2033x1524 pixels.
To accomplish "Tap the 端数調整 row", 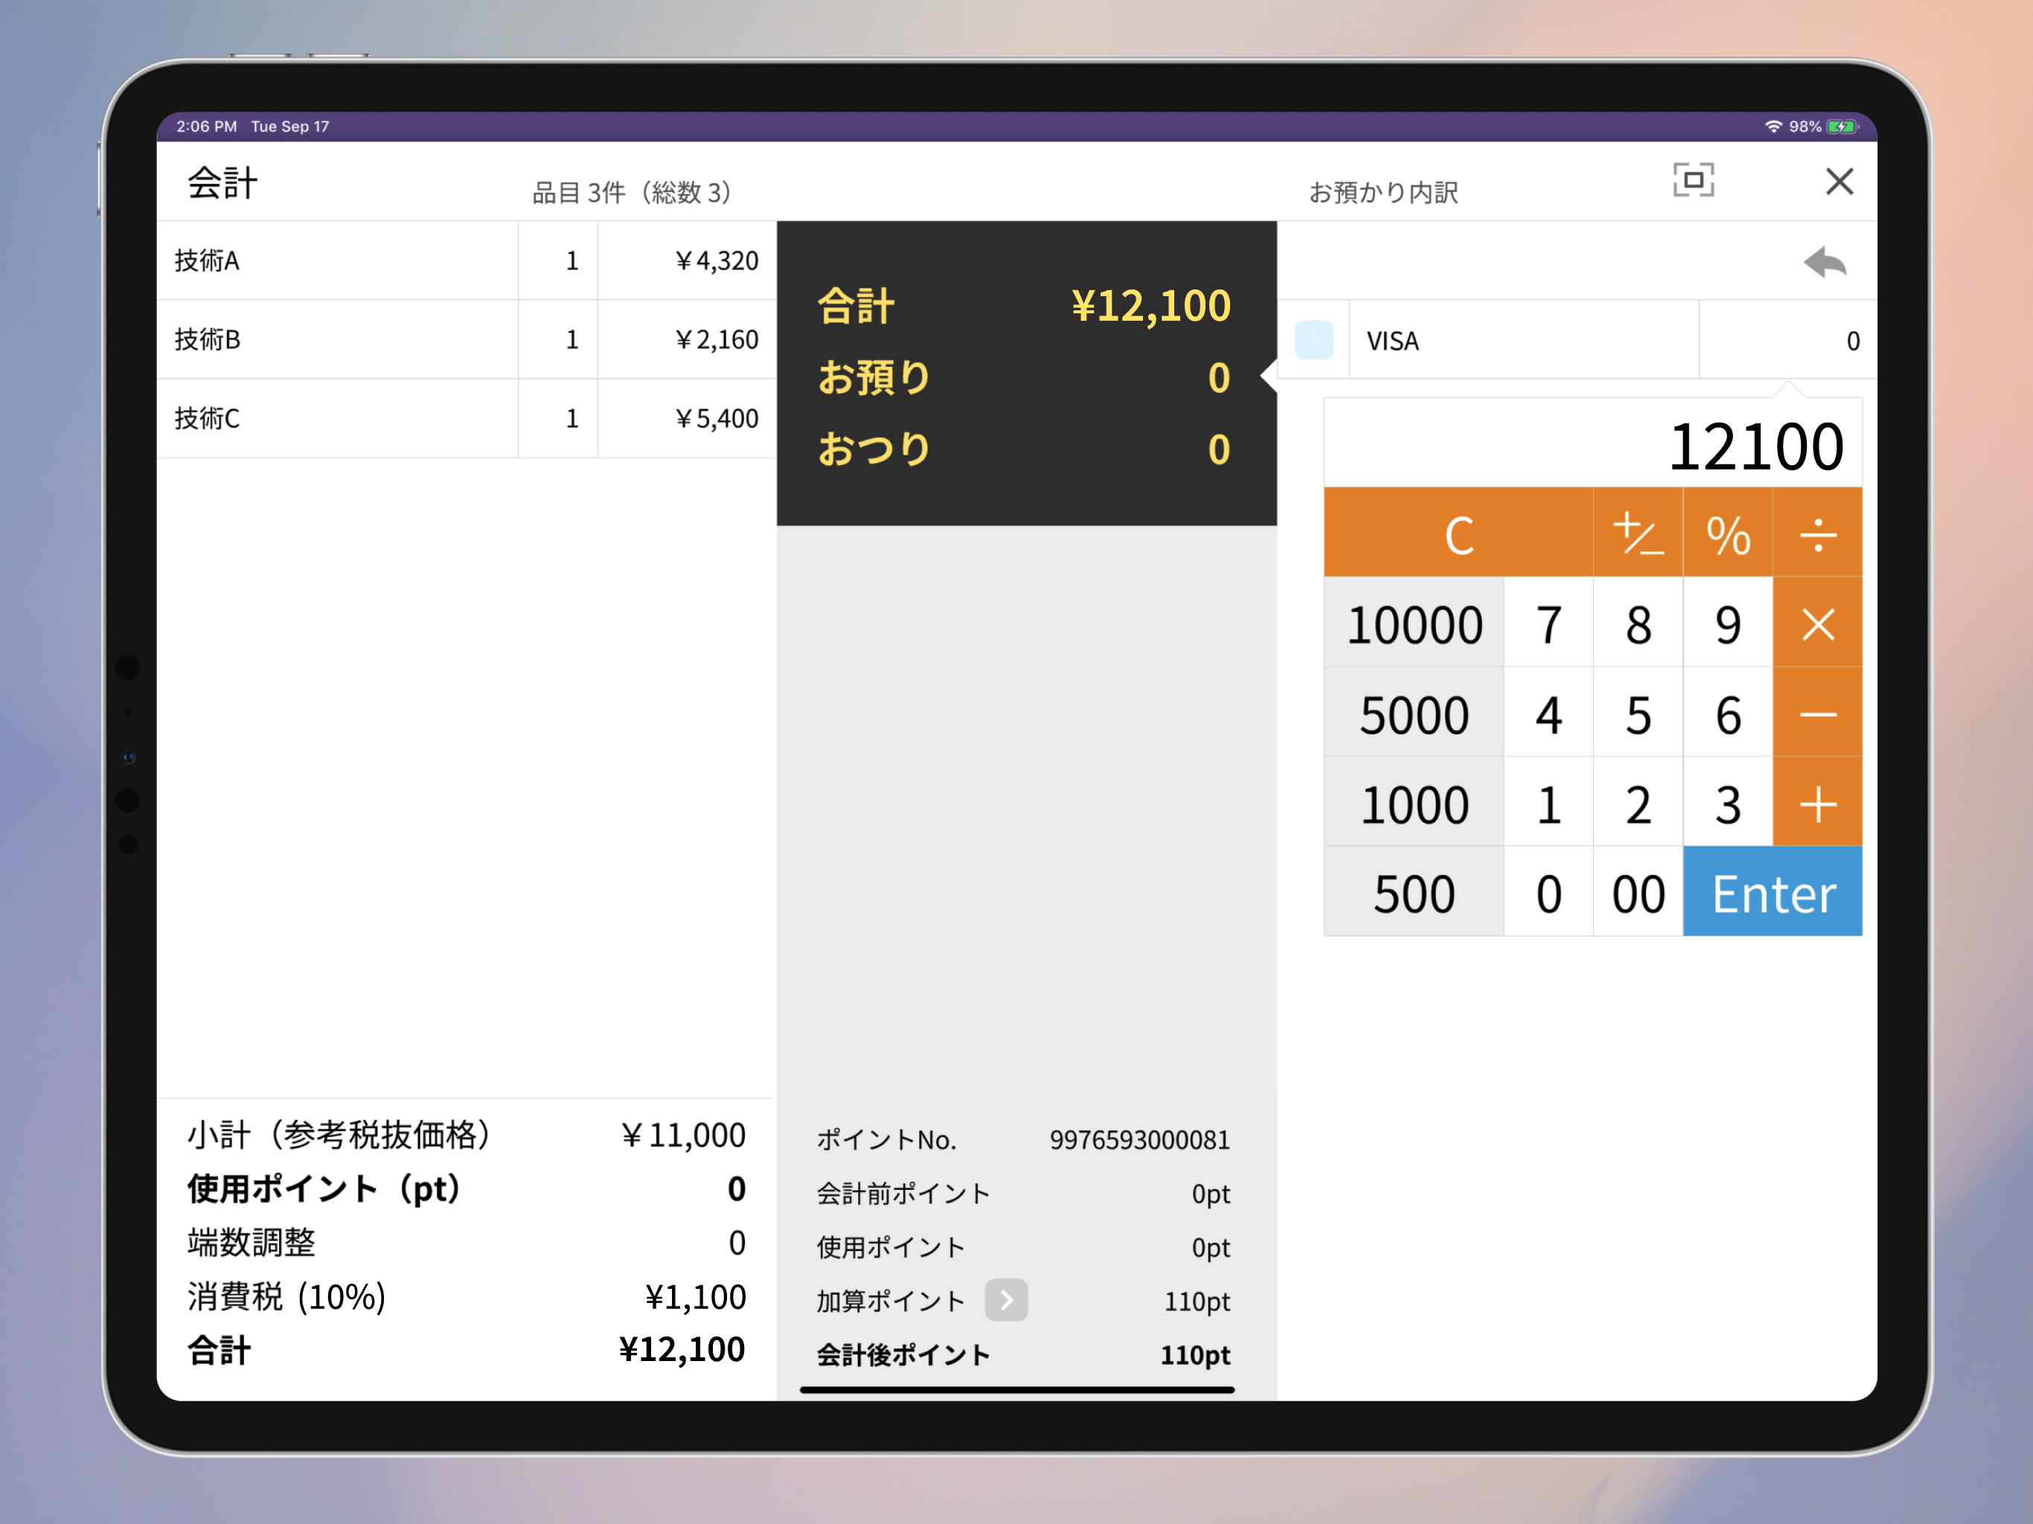I will tap(466, 1242).
